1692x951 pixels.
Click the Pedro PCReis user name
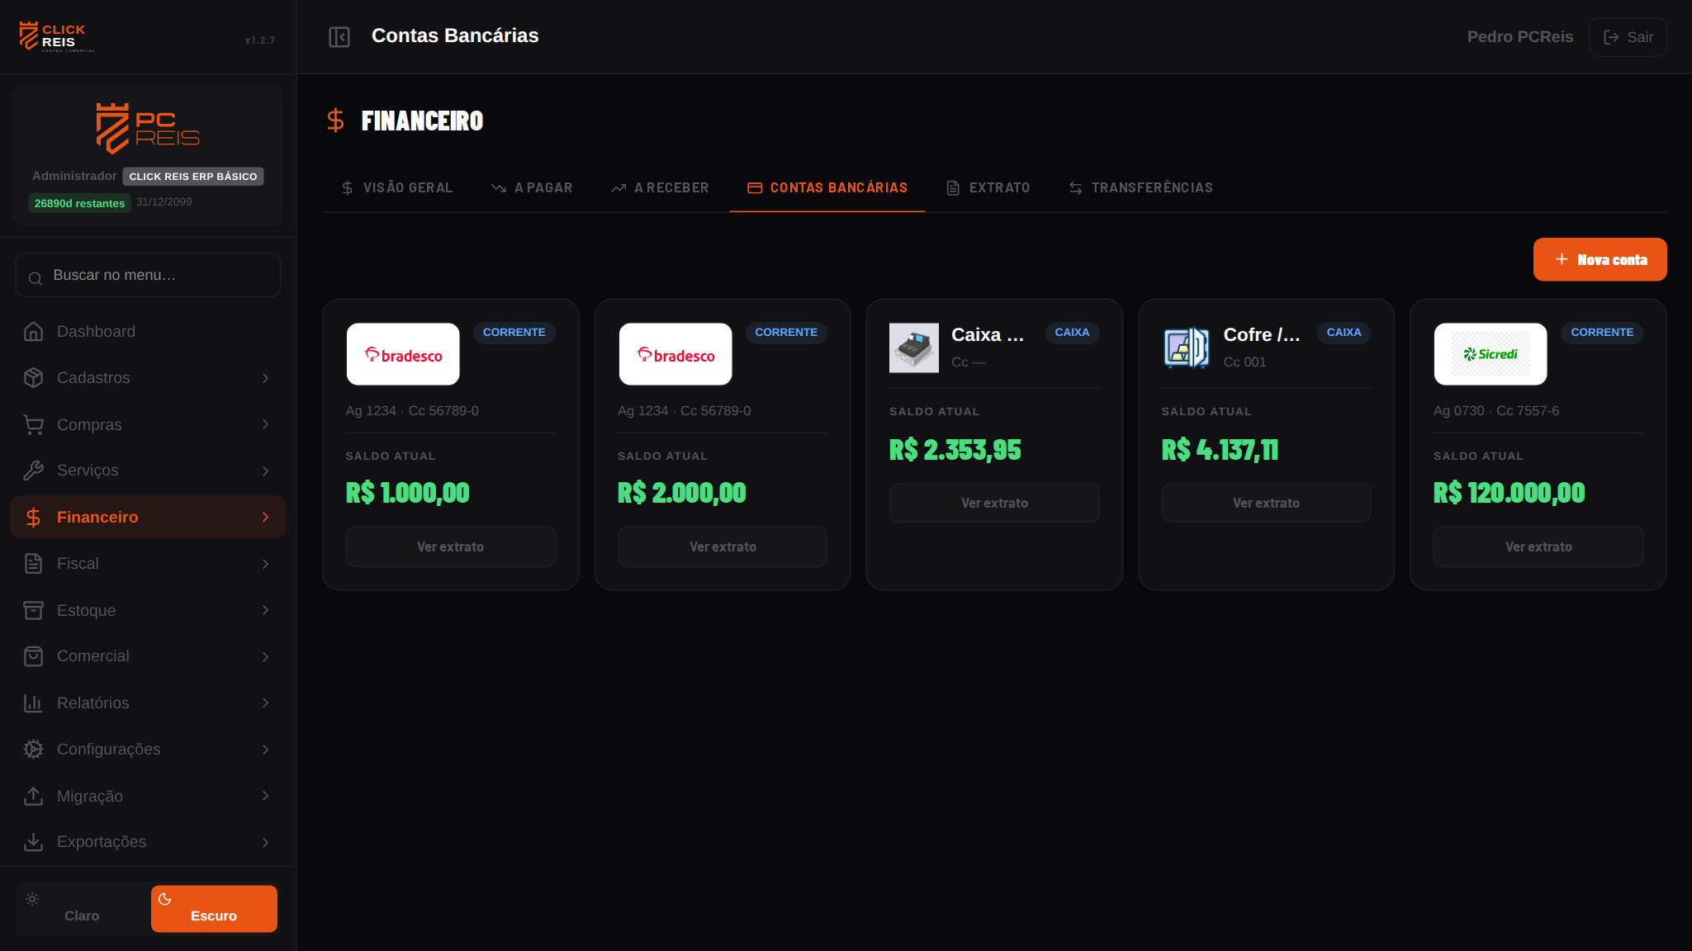tap(1519, 37)
